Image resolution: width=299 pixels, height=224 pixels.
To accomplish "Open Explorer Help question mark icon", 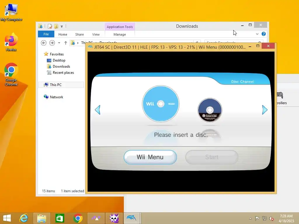I will (264, 34).
